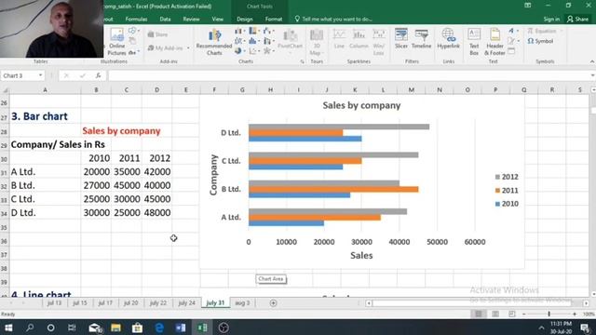Open the Formulas tab
Screen dimensions: 596x335
tap(136, 19)
